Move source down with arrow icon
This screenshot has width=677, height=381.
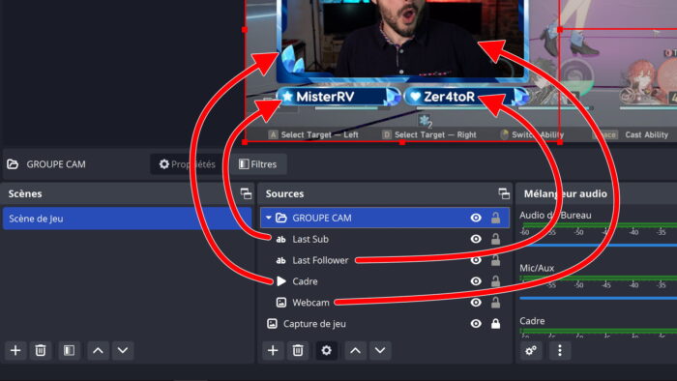[380, 350]
